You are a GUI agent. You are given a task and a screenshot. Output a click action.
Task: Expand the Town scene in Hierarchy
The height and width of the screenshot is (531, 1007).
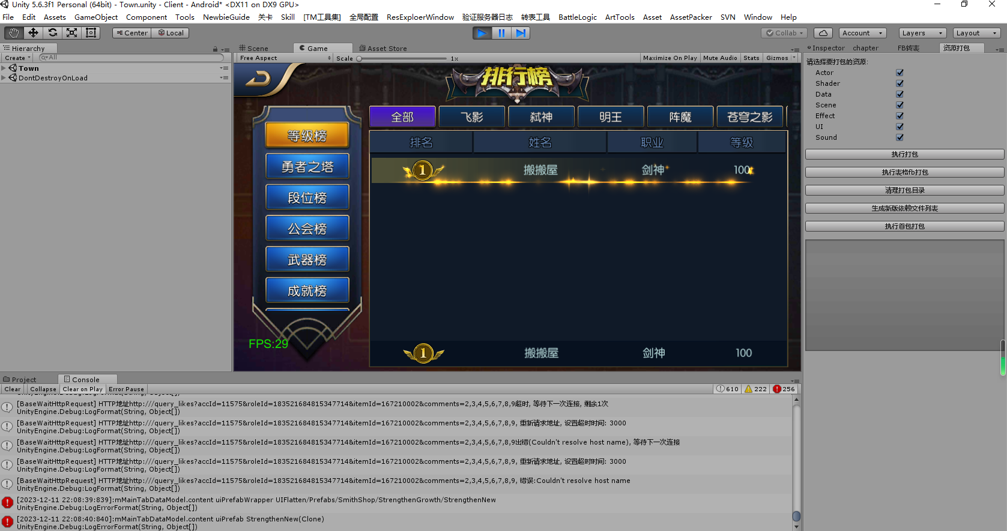pyautogui.click(x=4, y=68)
